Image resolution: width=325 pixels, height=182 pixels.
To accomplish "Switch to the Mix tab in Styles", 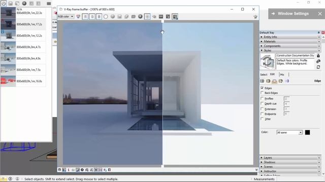I will pyautogui.click(x=282, y=74).
